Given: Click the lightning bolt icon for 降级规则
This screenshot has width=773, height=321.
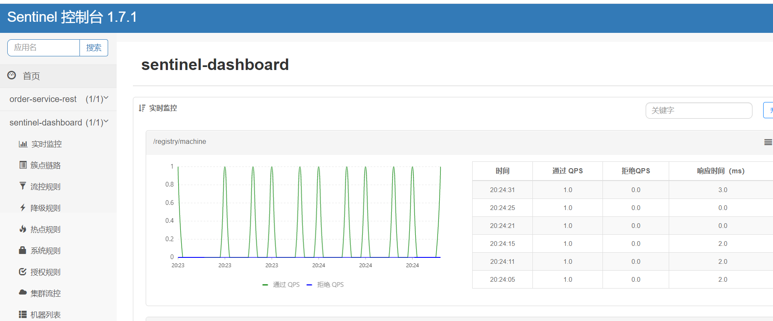Looking at the screenshot, I should (23, 207).
